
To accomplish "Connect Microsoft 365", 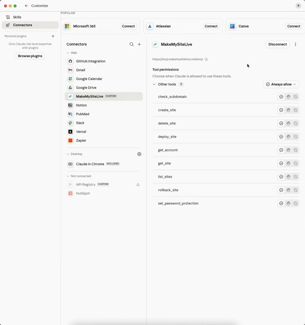I will point(128,26).
